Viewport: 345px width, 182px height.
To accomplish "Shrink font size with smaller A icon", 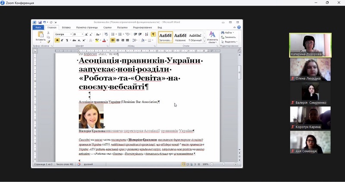I will point(91,35).
